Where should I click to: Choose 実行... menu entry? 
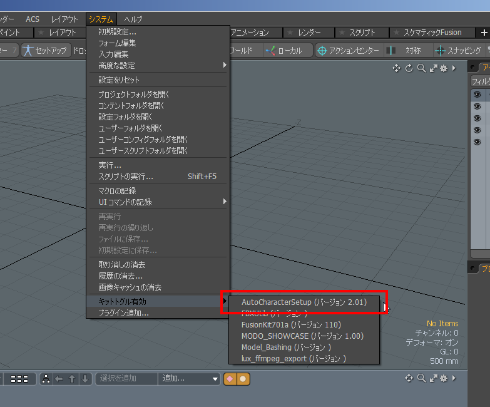[x=158, y=165]
